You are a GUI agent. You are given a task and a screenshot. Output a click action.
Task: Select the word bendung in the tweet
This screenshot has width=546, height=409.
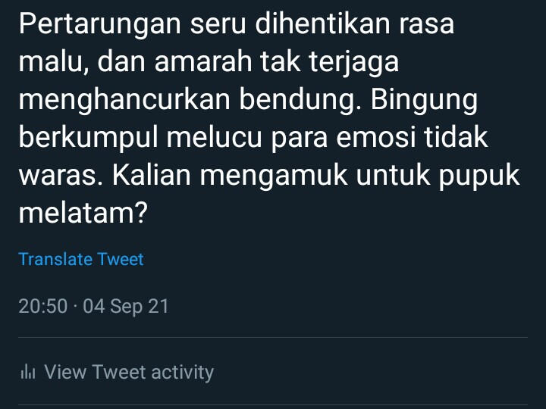click(300, 101)
